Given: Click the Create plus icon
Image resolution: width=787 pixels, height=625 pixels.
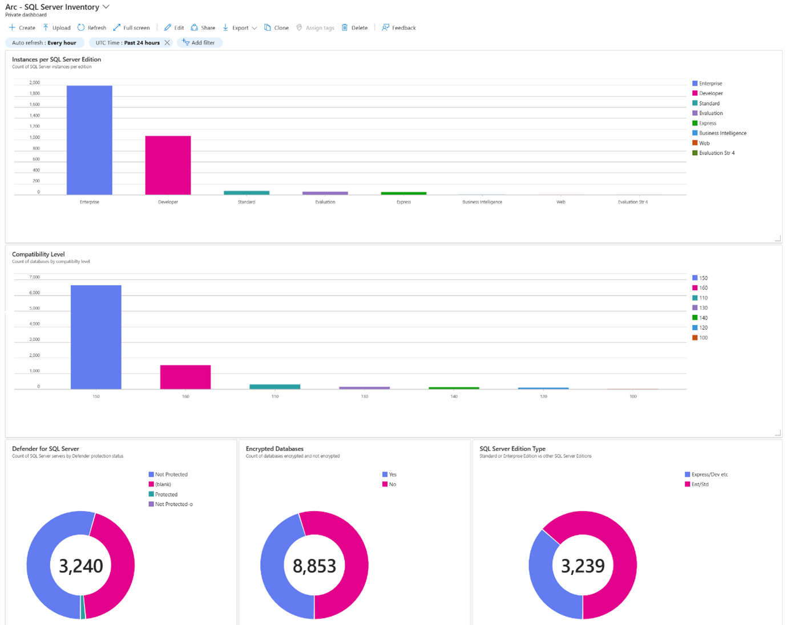Looking at the screenshot, I should [x=12, y=27].
